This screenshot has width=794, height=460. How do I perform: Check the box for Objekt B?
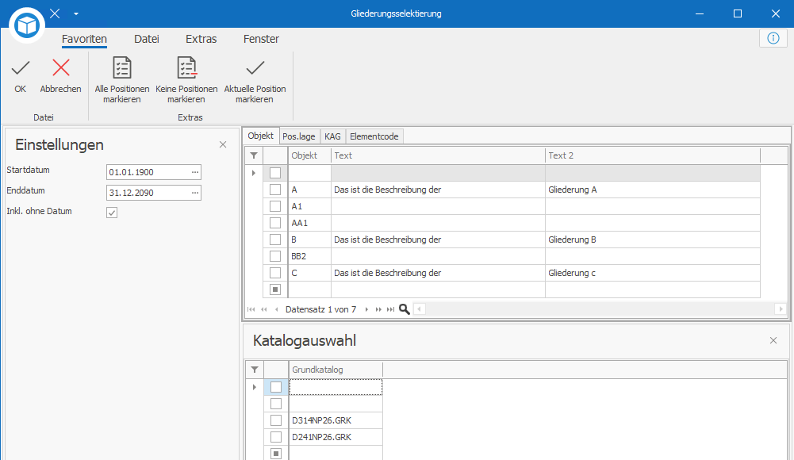tap(275, 240)
